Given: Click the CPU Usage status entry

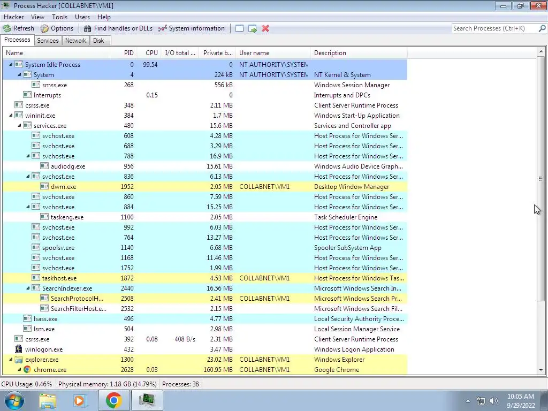Looking at the screenshot, I should click(27, 384).
